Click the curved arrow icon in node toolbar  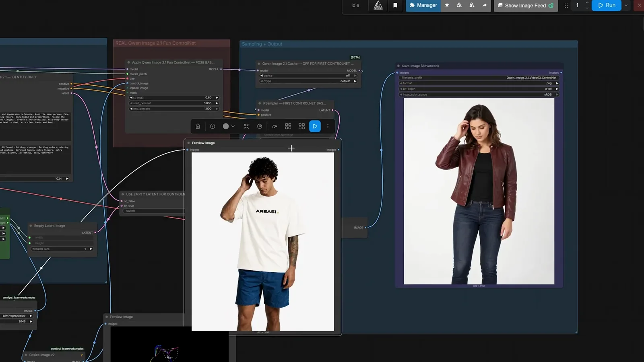point(275,126)
